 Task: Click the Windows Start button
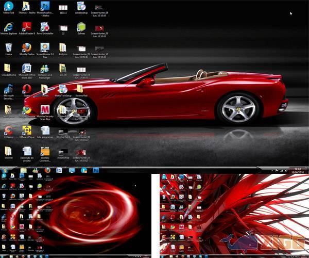(5, 170)
